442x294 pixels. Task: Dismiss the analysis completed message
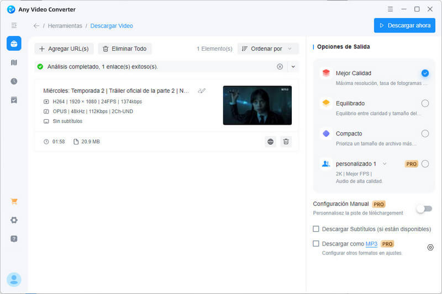coord(280,67)
